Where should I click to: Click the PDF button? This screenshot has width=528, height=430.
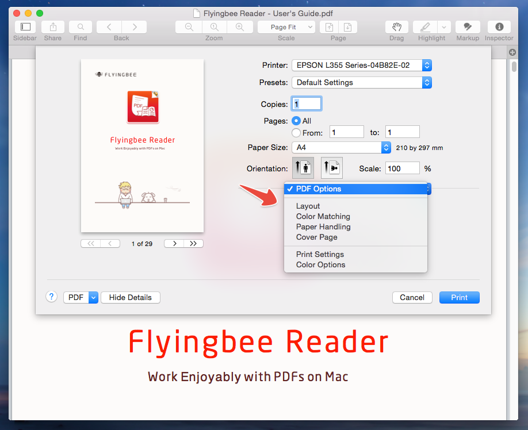point(76,297)
